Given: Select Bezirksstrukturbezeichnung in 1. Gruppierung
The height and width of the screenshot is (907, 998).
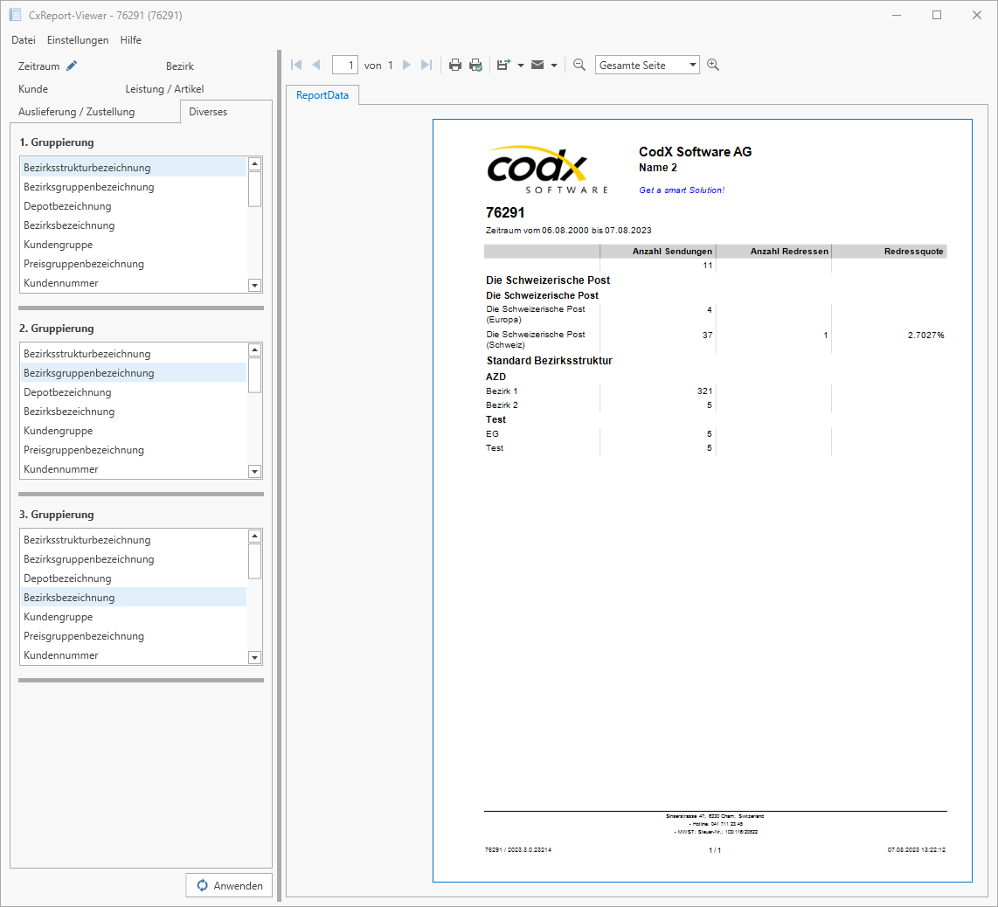Looking at the screenshot, I should coord(134,168).
